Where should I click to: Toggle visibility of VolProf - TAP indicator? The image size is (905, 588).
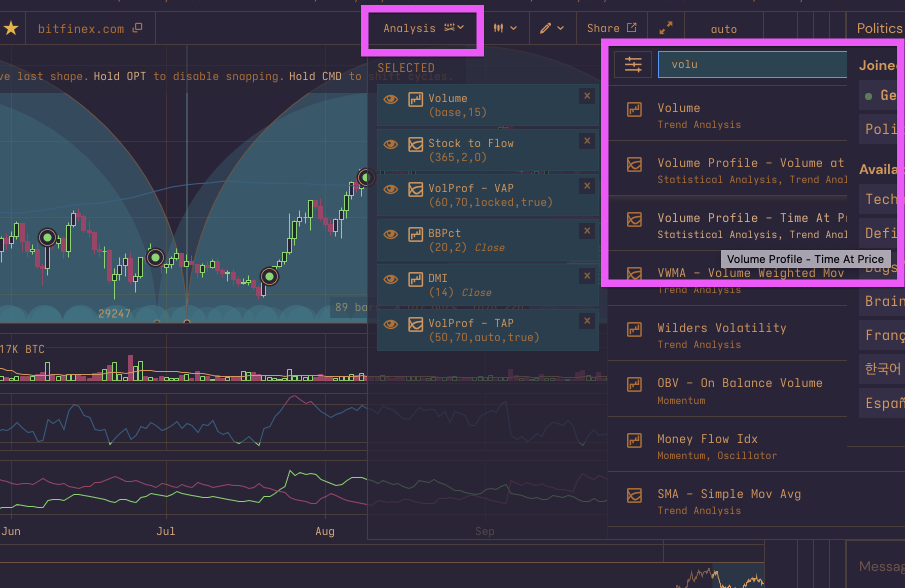click(390, 324)
